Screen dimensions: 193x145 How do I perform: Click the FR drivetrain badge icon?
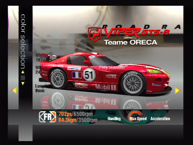click(x=48, y=117)
